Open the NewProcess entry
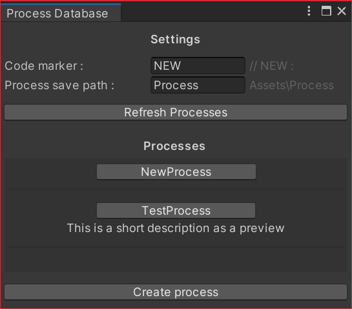The height and width of the screenshot is (309, 352). click(x=176, y=172)
